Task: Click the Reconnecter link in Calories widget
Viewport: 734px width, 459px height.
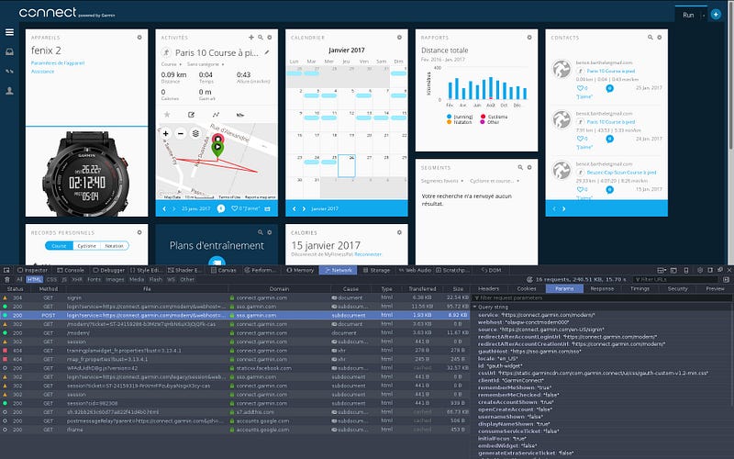Action: point(368,254)
